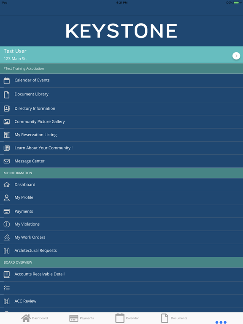Select the My Violations exclamation icon

[x=7, y=224]
